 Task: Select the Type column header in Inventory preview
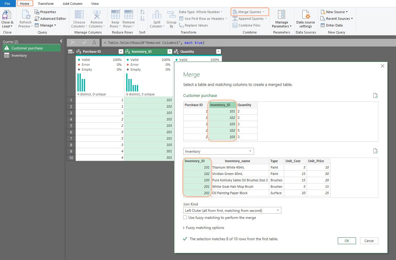tap(276, 161)
